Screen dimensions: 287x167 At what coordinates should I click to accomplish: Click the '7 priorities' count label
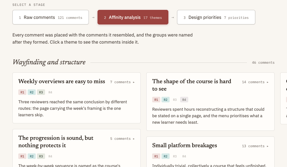pyautogui.click(x=236, y=18)
